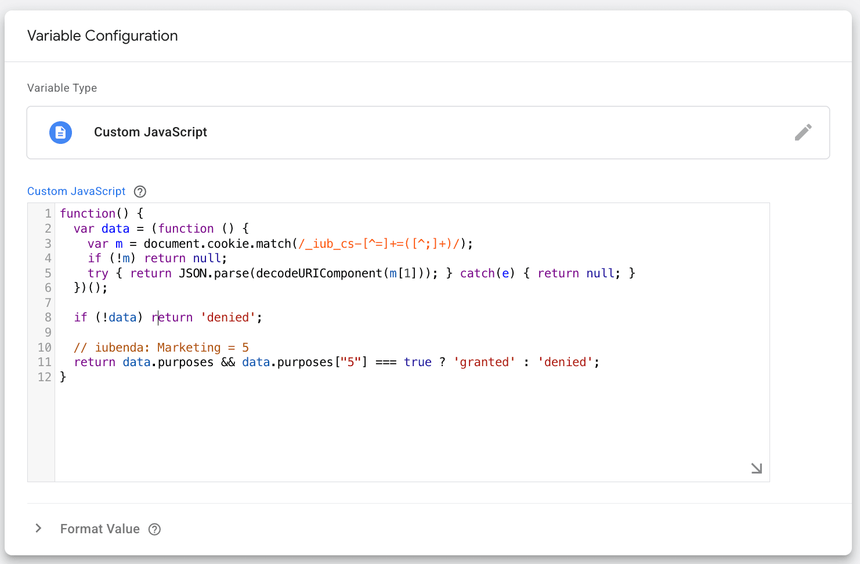
Task: Click code line 1 'function() {'
Action: click(x=102, y=214)
